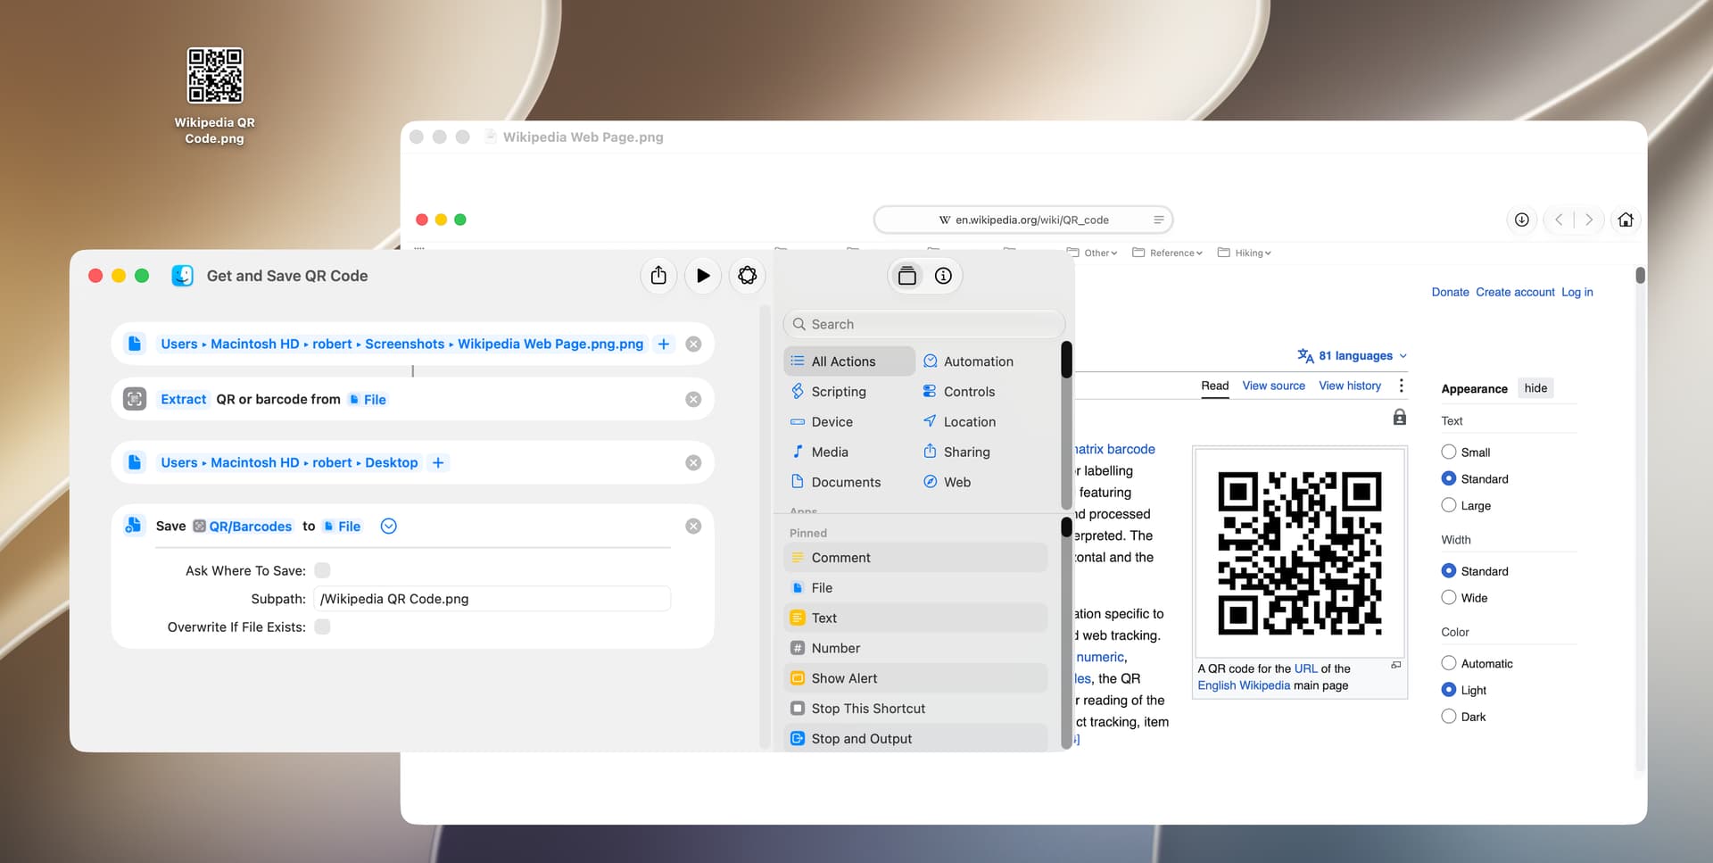The image size is (1713, 863).
Task: Click the Shortcuts app icon in title bar
Action: point(182,276)
